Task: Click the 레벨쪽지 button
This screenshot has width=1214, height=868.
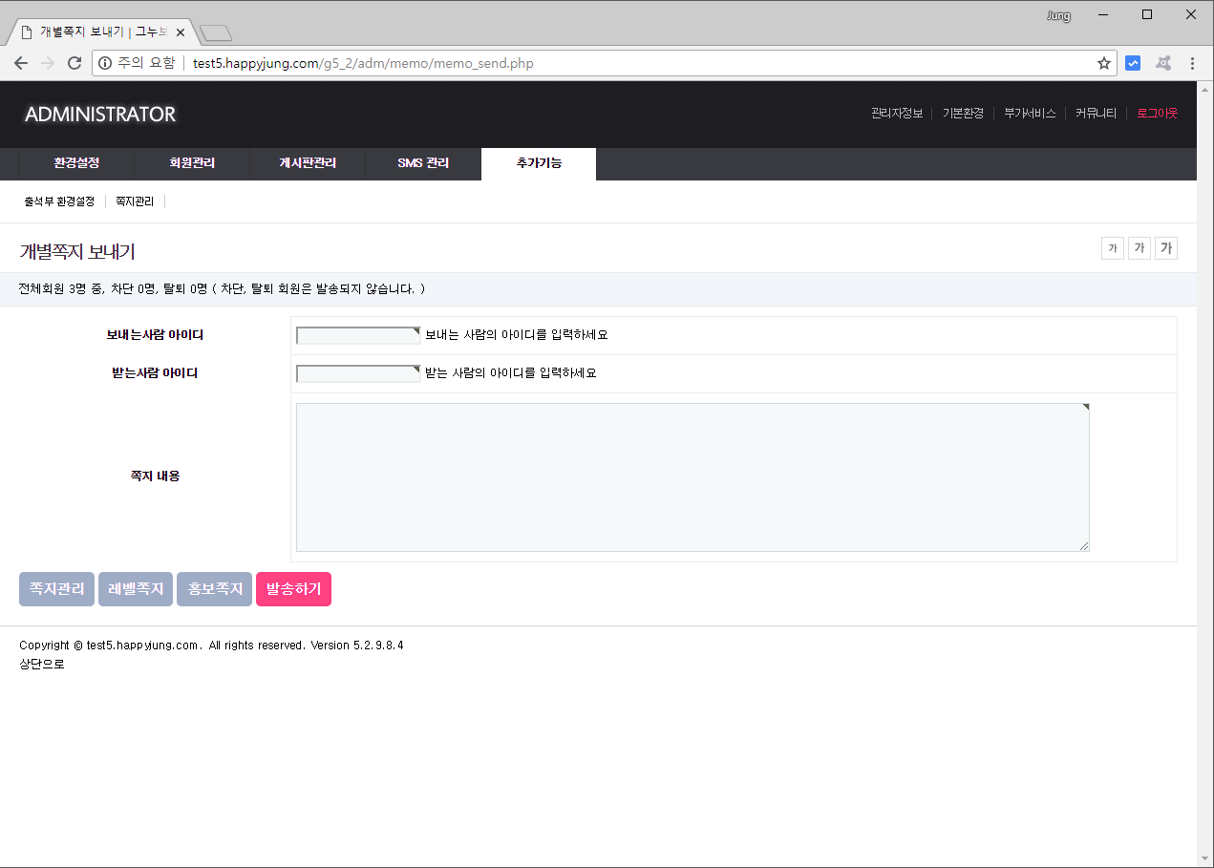Action: (x=136, y=589)
